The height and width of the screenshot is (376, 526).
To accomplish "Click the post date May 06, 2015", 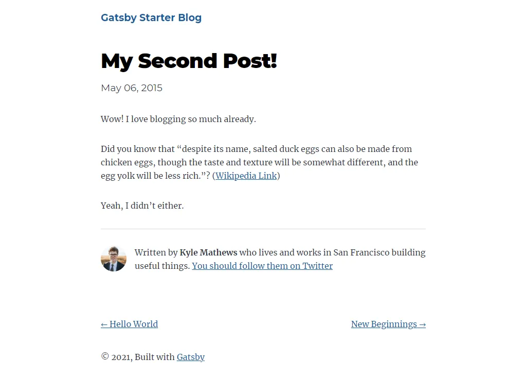I will pyautogui.click(x=132, y=88).
